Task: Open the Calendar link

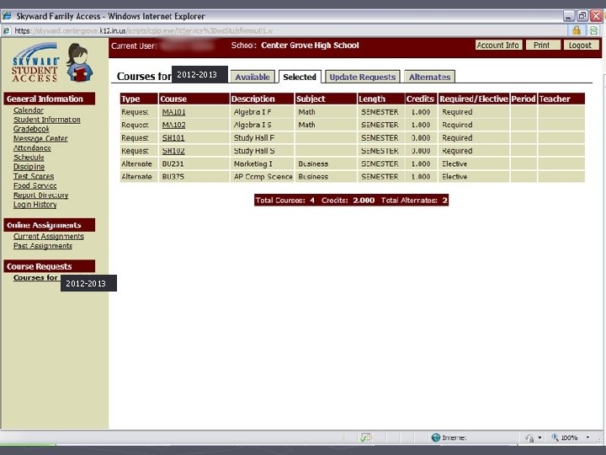Action: coord(29,110)
